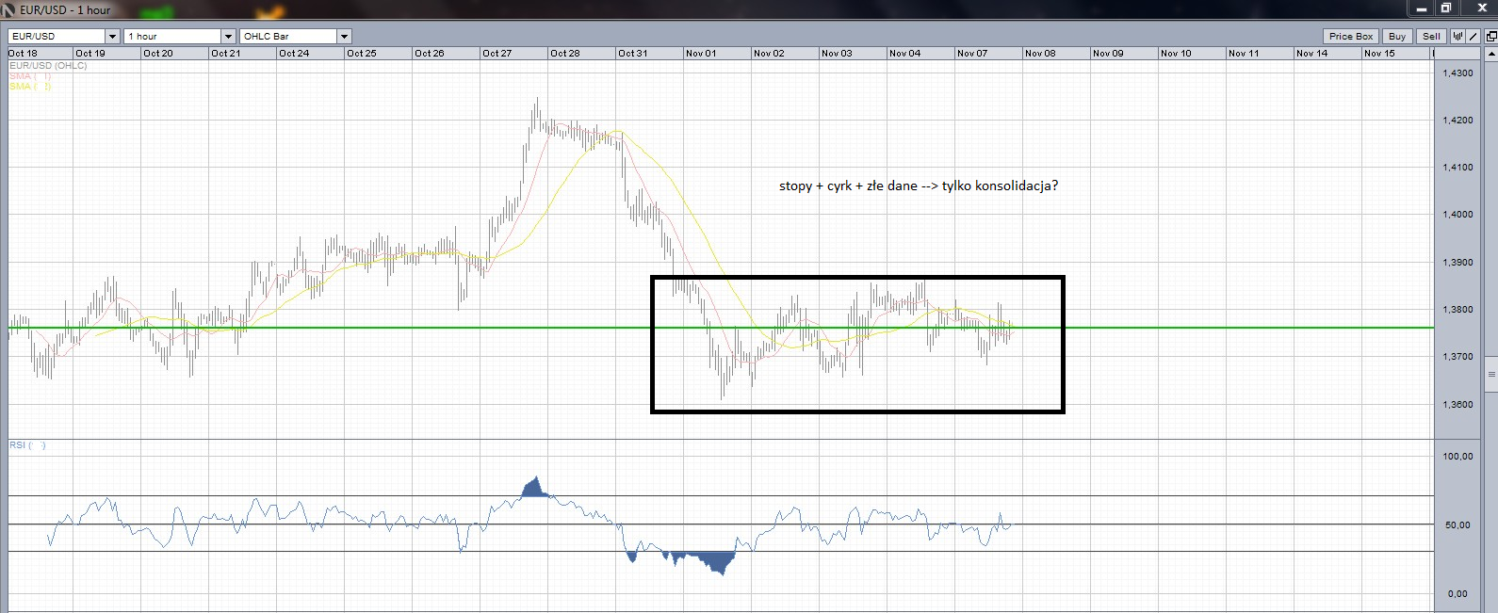Click the detach chart window icon
This screenshot has height=613, width=1498.
coord(1490,36)
